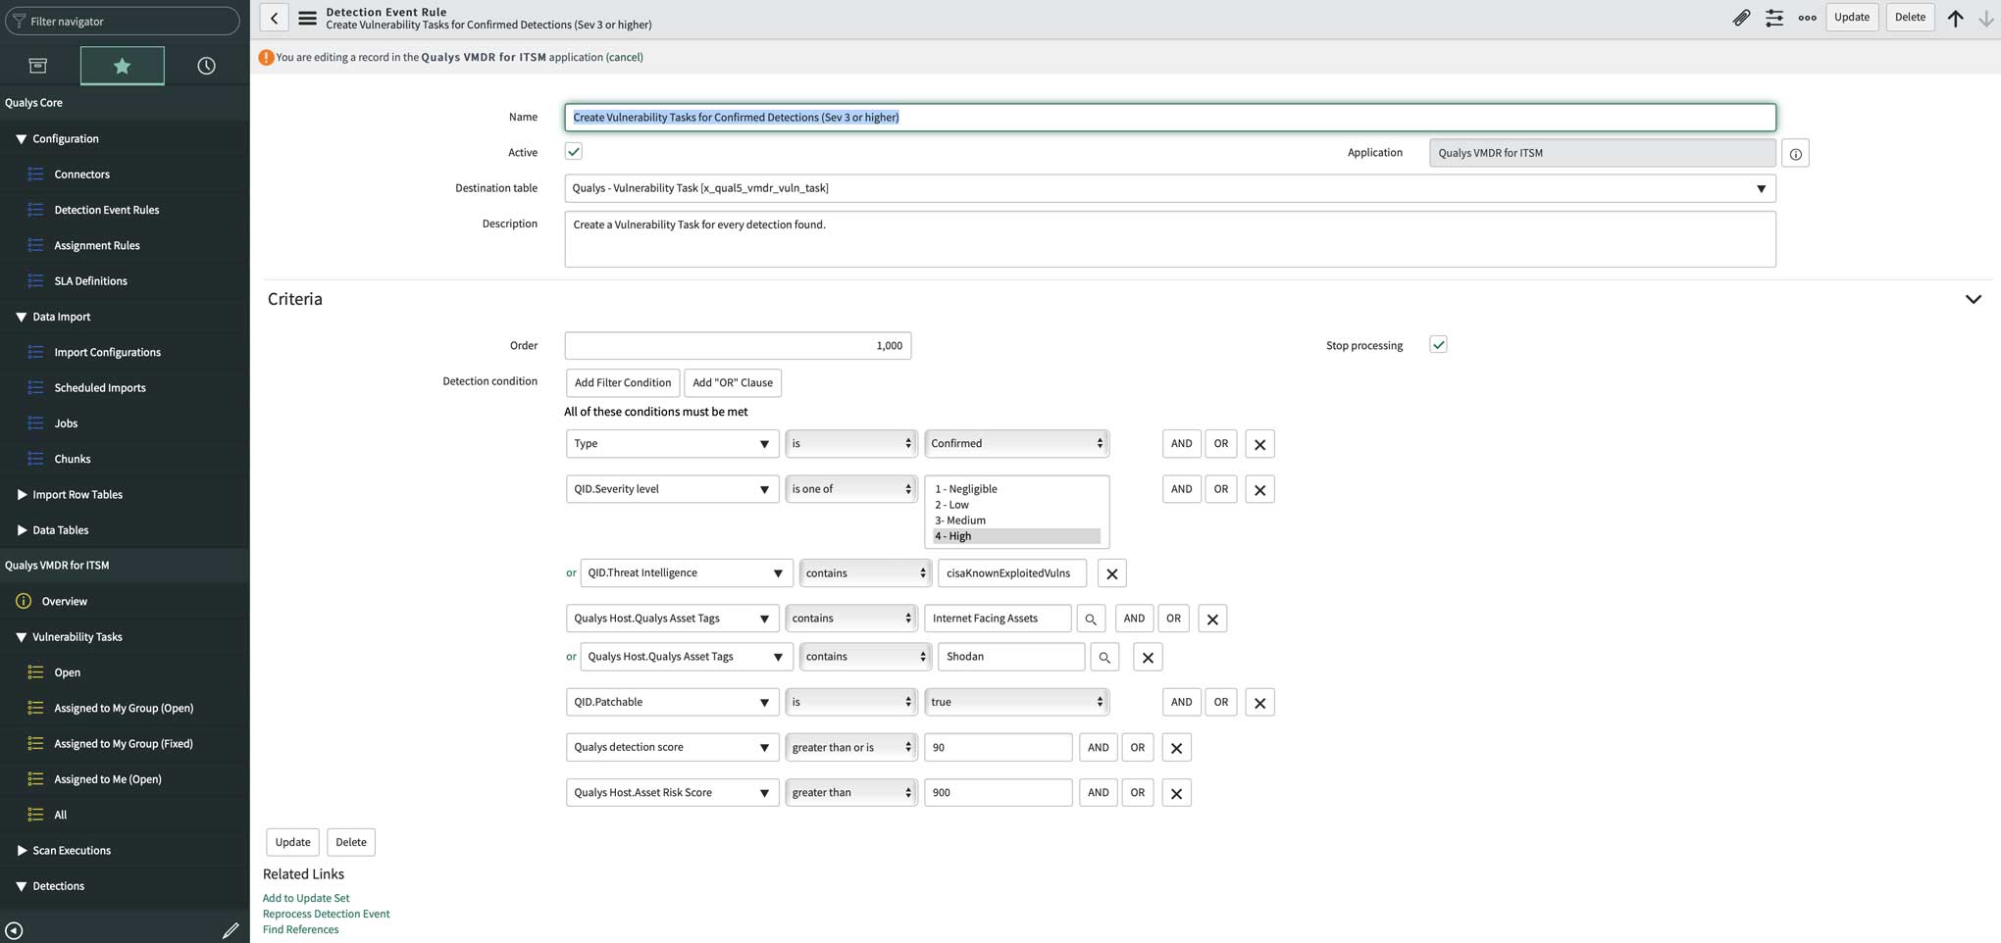Open the QID.Patchable field dropdown
2001x943 pixels.
point(672,703)
